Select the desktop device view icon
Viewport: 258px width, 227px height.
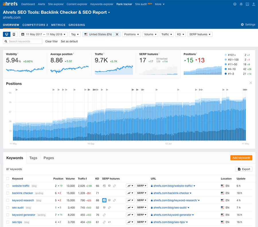point(6,34)
